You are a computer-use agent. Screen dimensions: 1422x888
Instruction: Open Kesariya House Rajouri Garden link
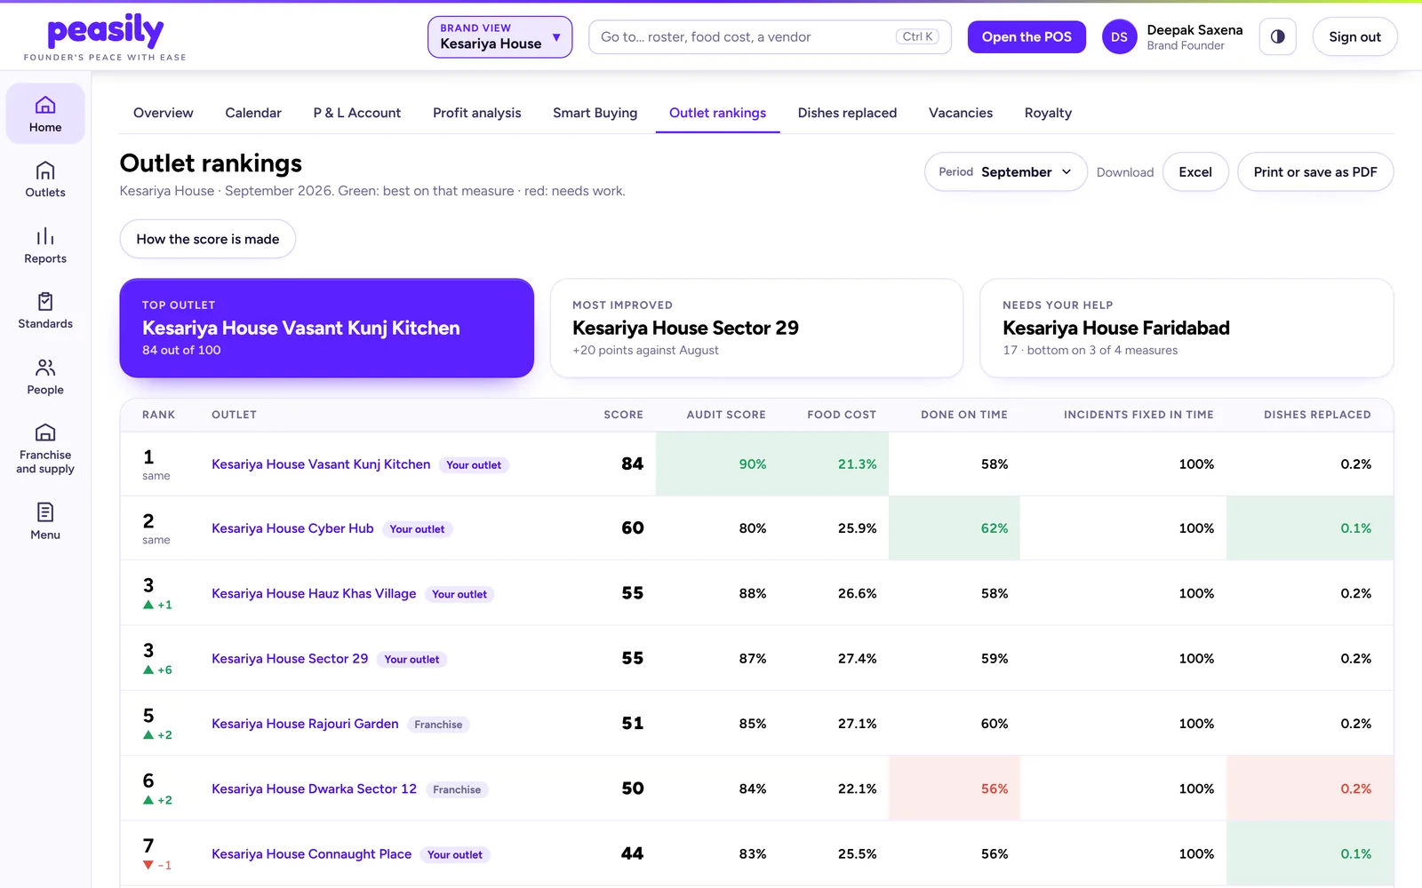click(x=305, y=724)
